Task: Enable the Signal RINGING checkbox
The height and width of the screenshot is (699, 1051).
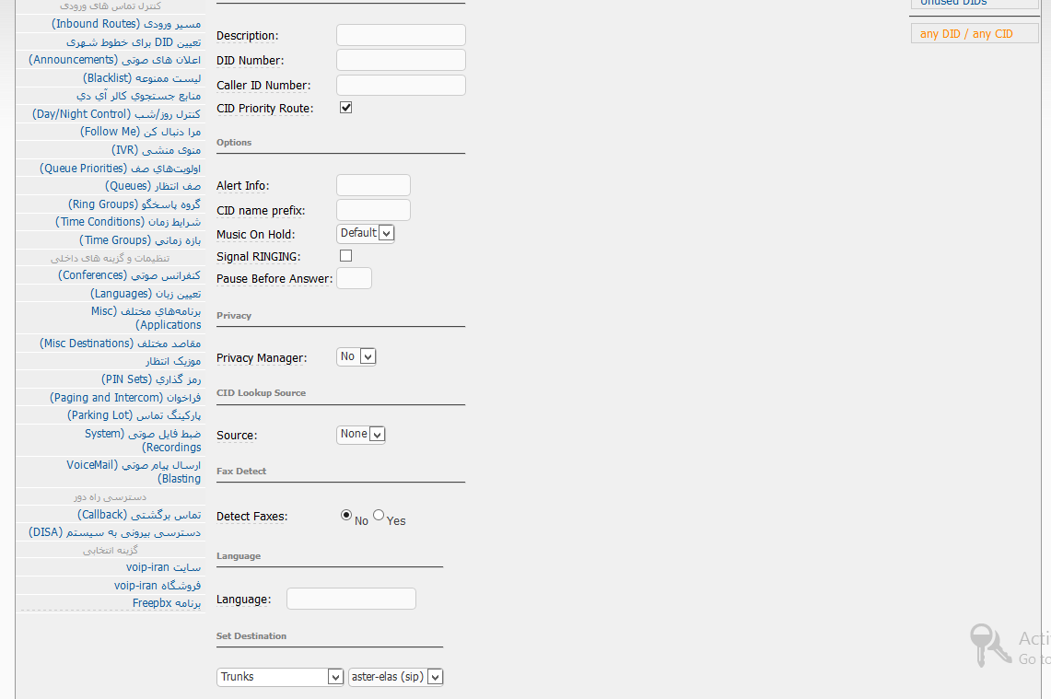Action: click(x=346, y=256)
